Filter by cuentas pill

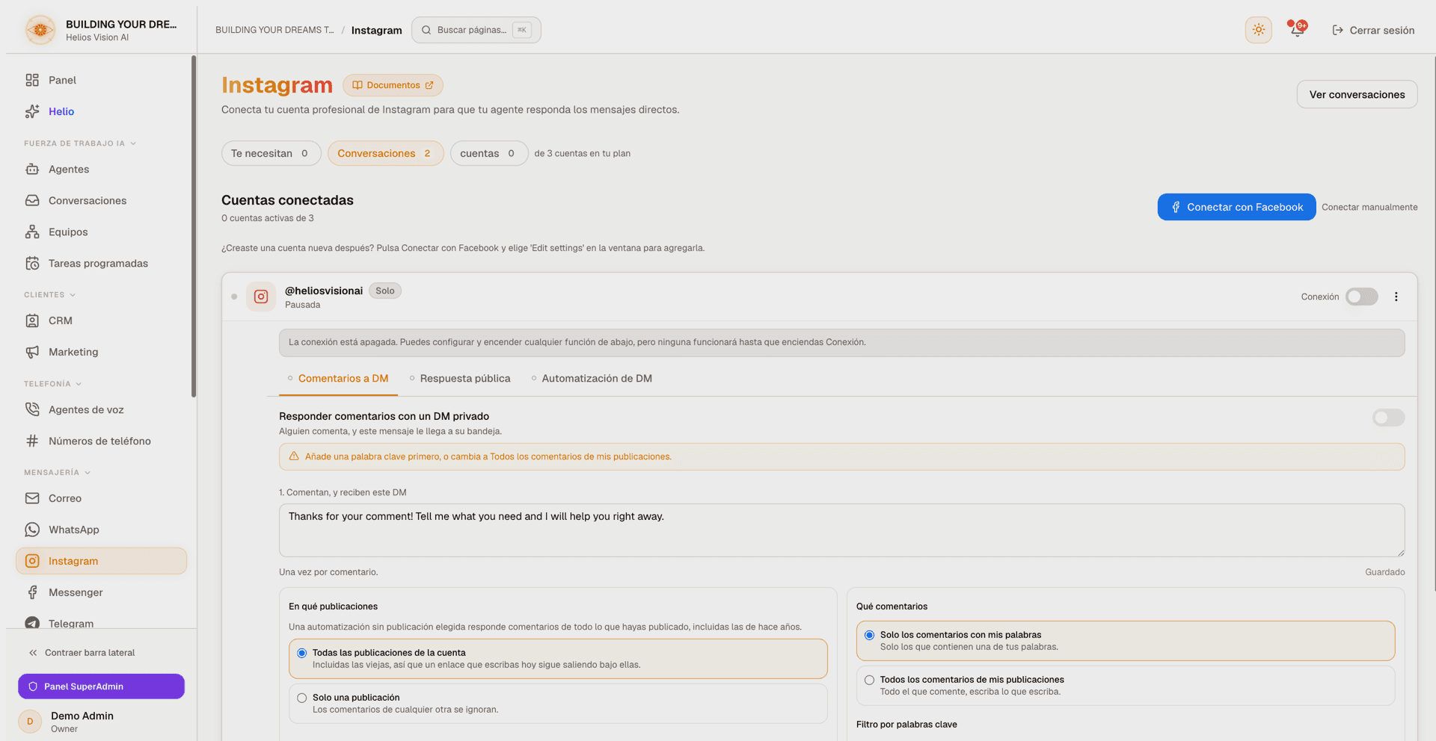[489, 153]
